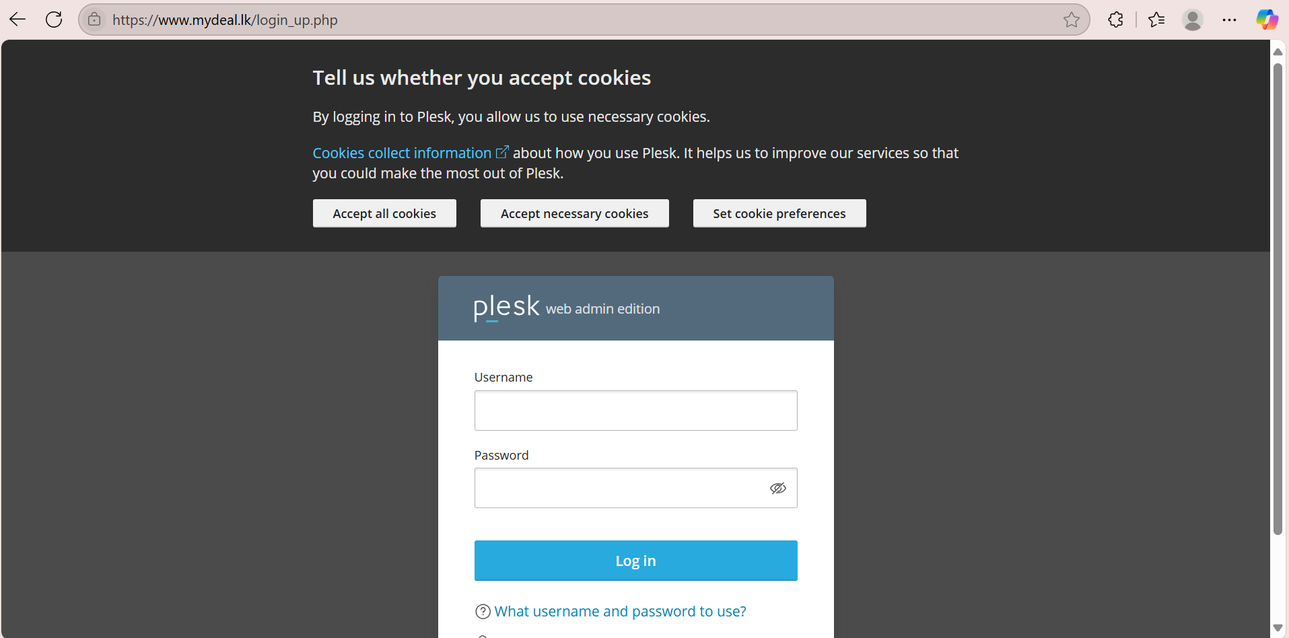Open Cookies collect information link
Screen dimensions: 1289x638
point(402,153)
